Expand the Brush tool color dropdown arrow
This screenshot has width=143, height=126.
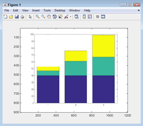71,17
